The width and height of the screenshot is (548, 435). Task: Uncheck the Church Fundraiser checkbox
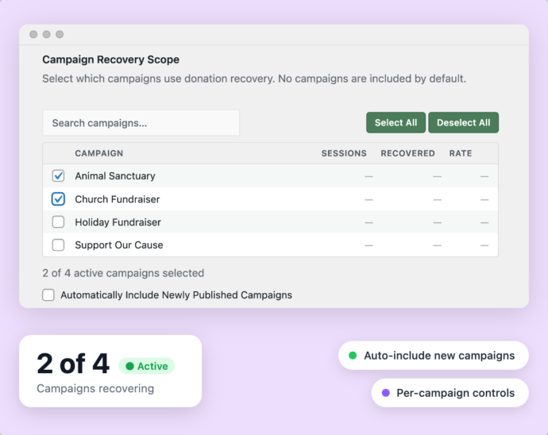tap(58, 199)
